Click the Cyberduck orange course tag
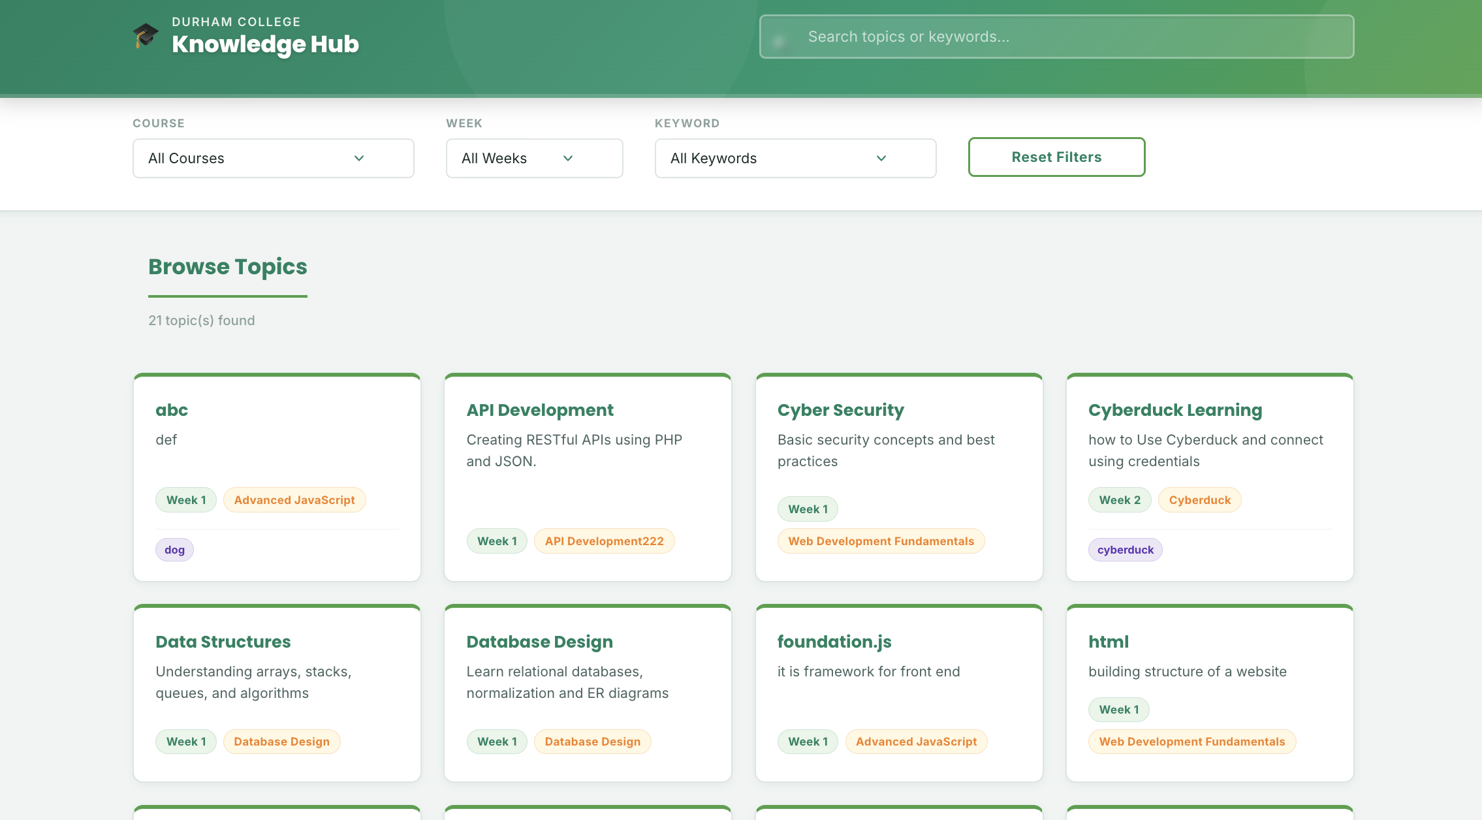Screen dimensions: 1482x820 pos(1199,500)
